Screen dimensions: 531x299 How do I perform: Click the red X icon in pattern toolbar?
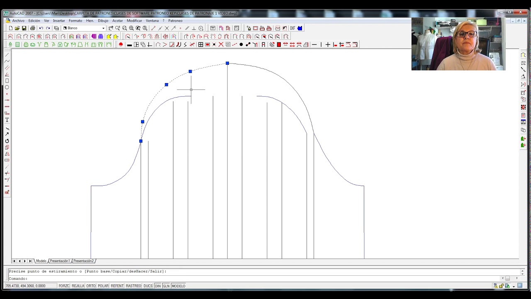click(221, 44)
